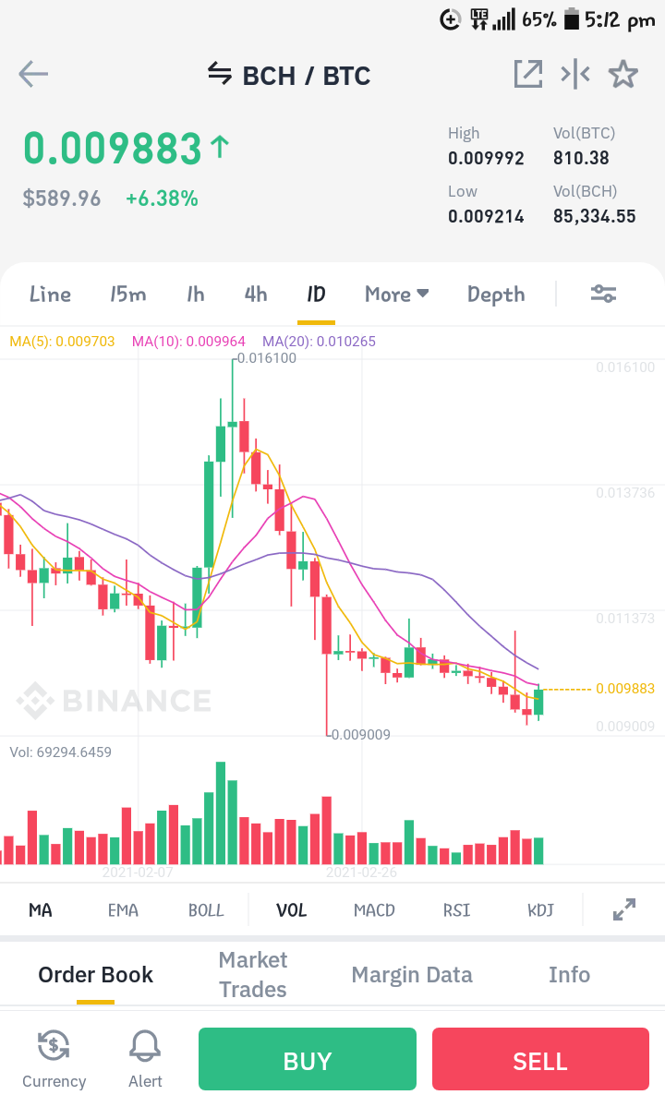This screenshot has width=665, height=1107.
Task: Swap pair arrows beside BCH / BTC
Action: coord(220,74)
